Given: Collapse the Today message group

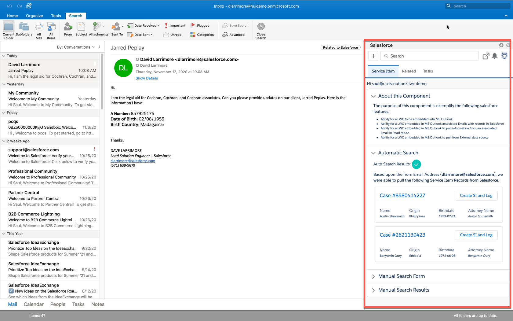Looking at the screenshot, I should [x=4, y=56].
